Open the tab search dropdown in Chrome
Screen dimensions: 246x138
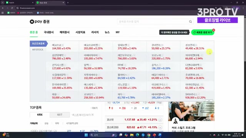(3, 3)
